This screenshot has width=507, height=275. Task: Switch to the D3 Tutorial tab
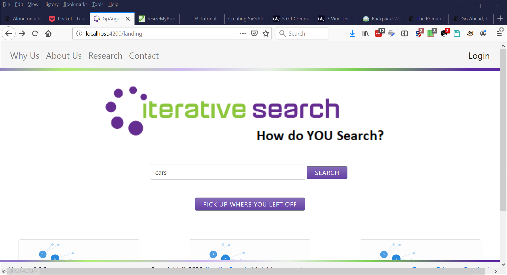202,19
